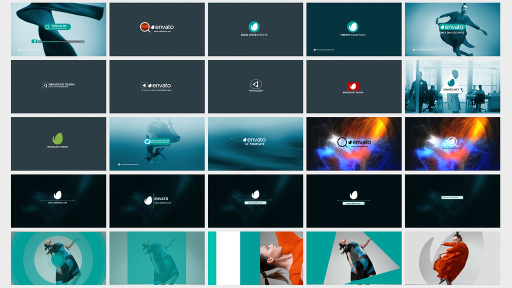
Task: Click 'BROADCAST DESIGN' text under the green leaf
Action: pos(57,147)
